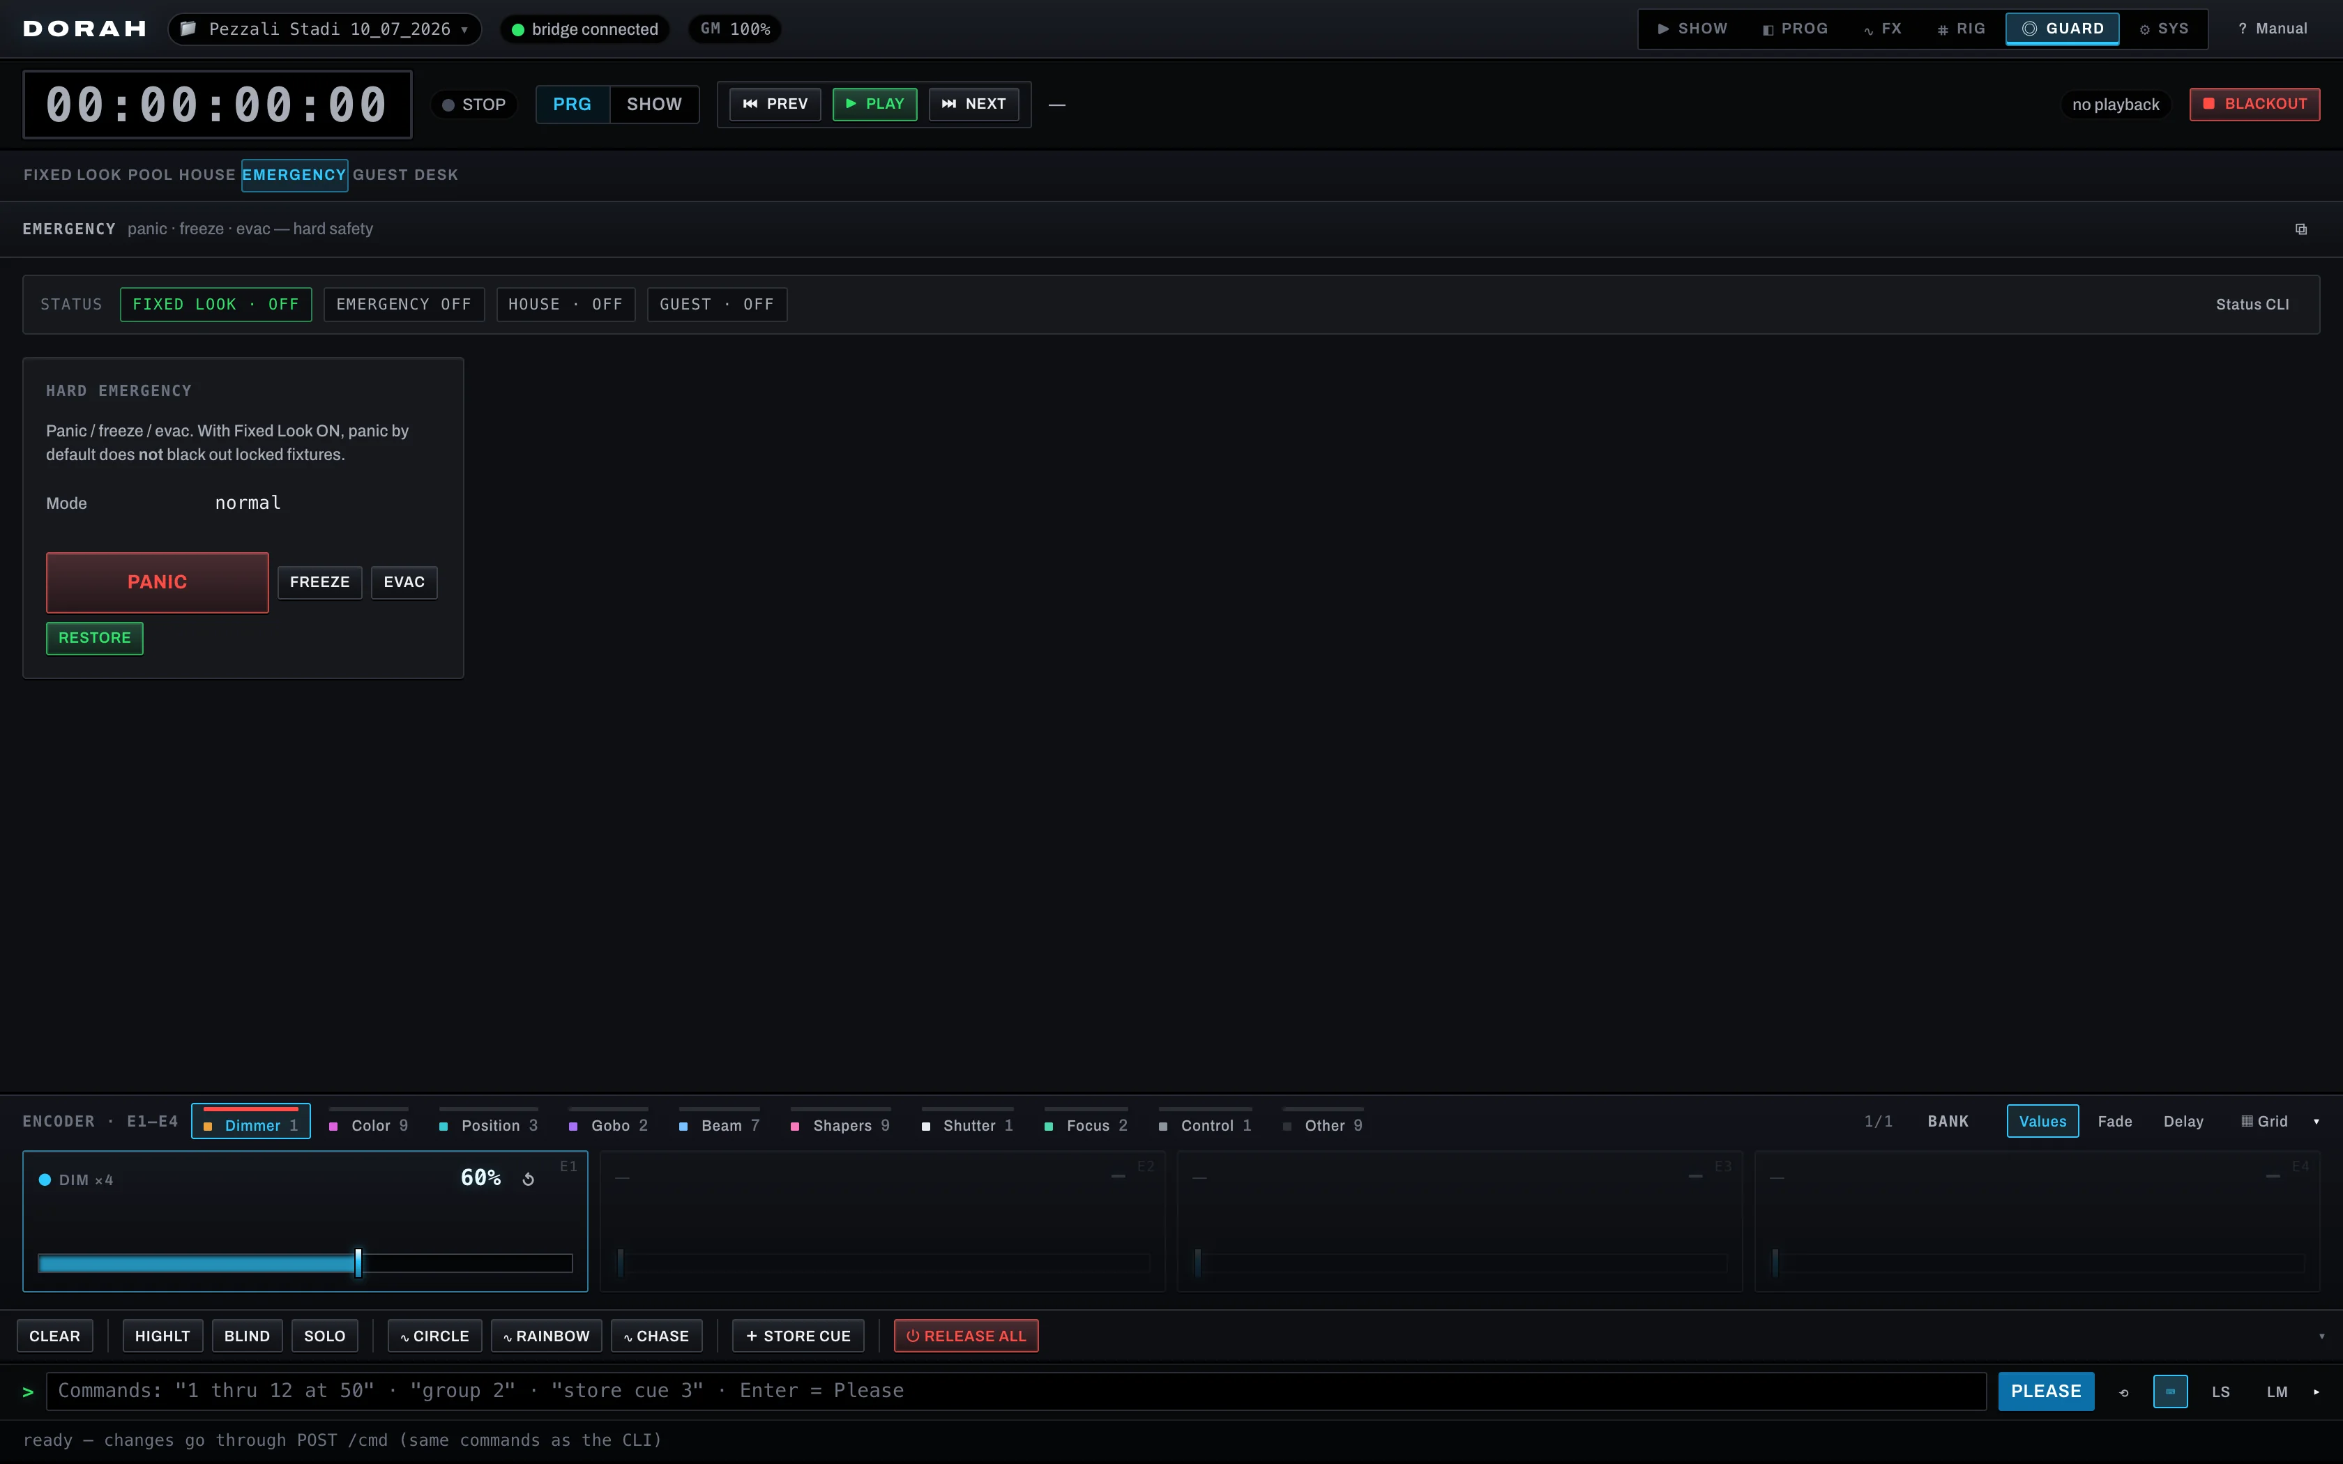2343x1464 pixels.
Task: Click the DIM encoder slider bar
Action: point(305,1263)
